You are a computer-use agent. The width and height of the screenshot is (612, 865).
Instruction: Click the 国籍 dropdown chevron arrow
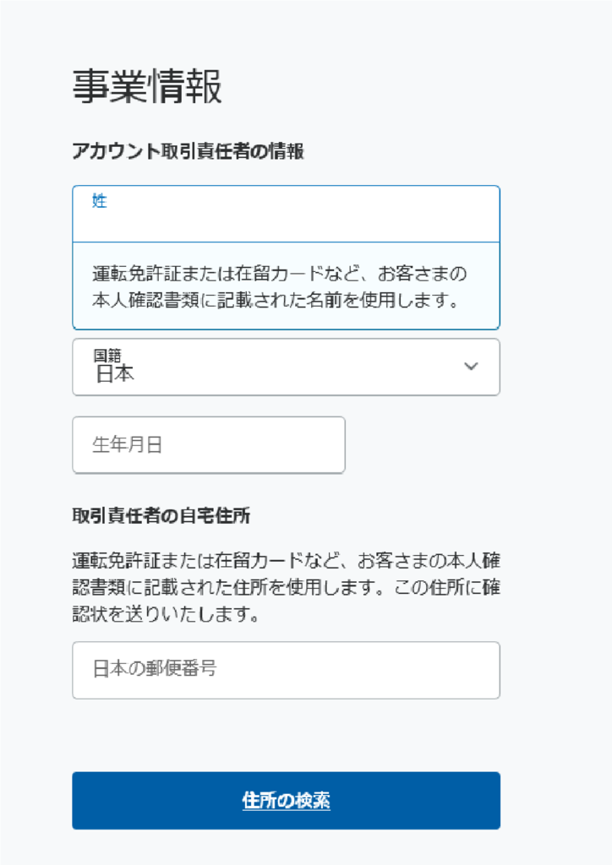click(x=471, y=367)
